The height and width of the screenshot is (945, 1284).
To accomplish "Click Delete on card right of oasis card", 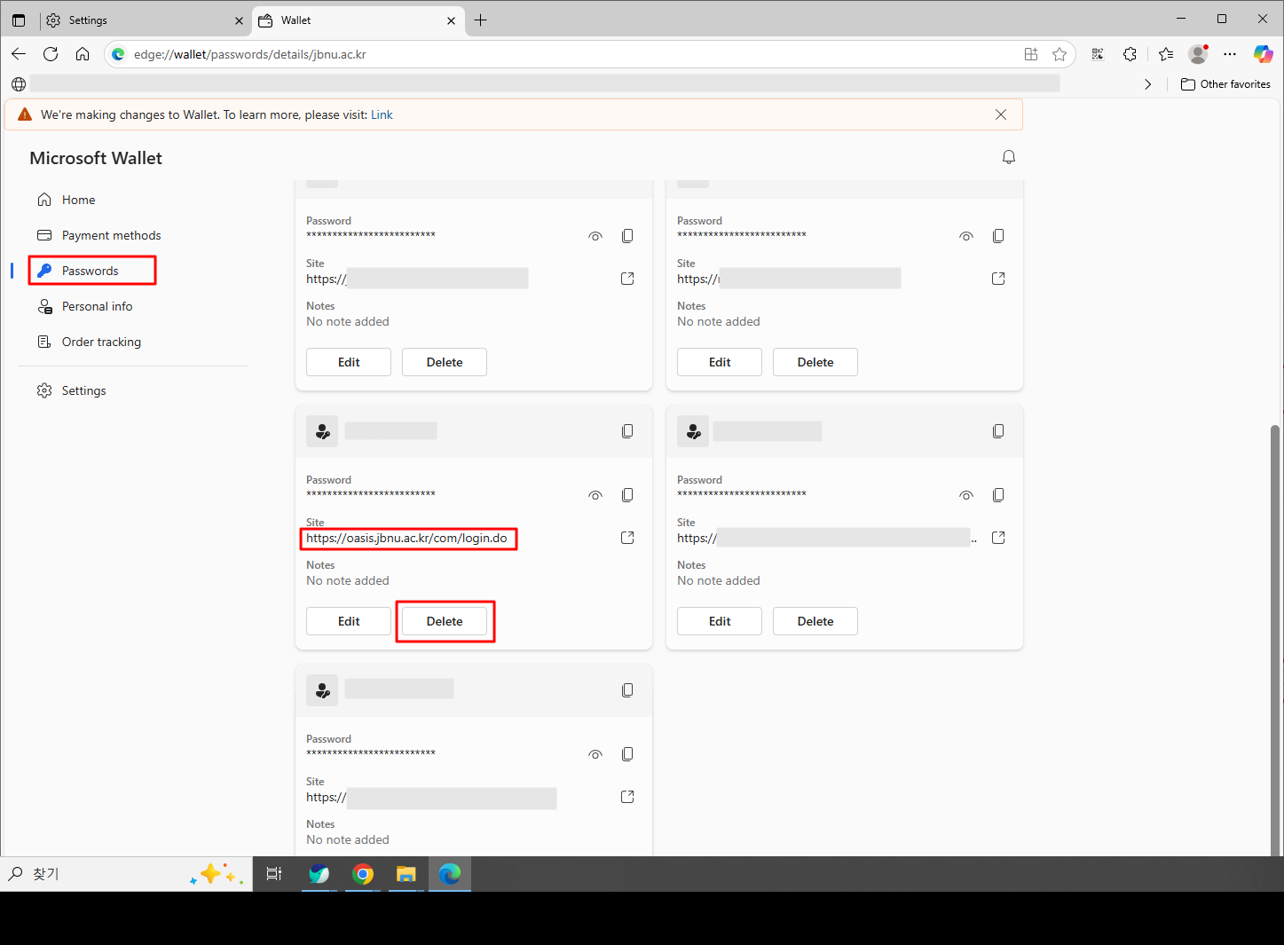I will point(815,621).
